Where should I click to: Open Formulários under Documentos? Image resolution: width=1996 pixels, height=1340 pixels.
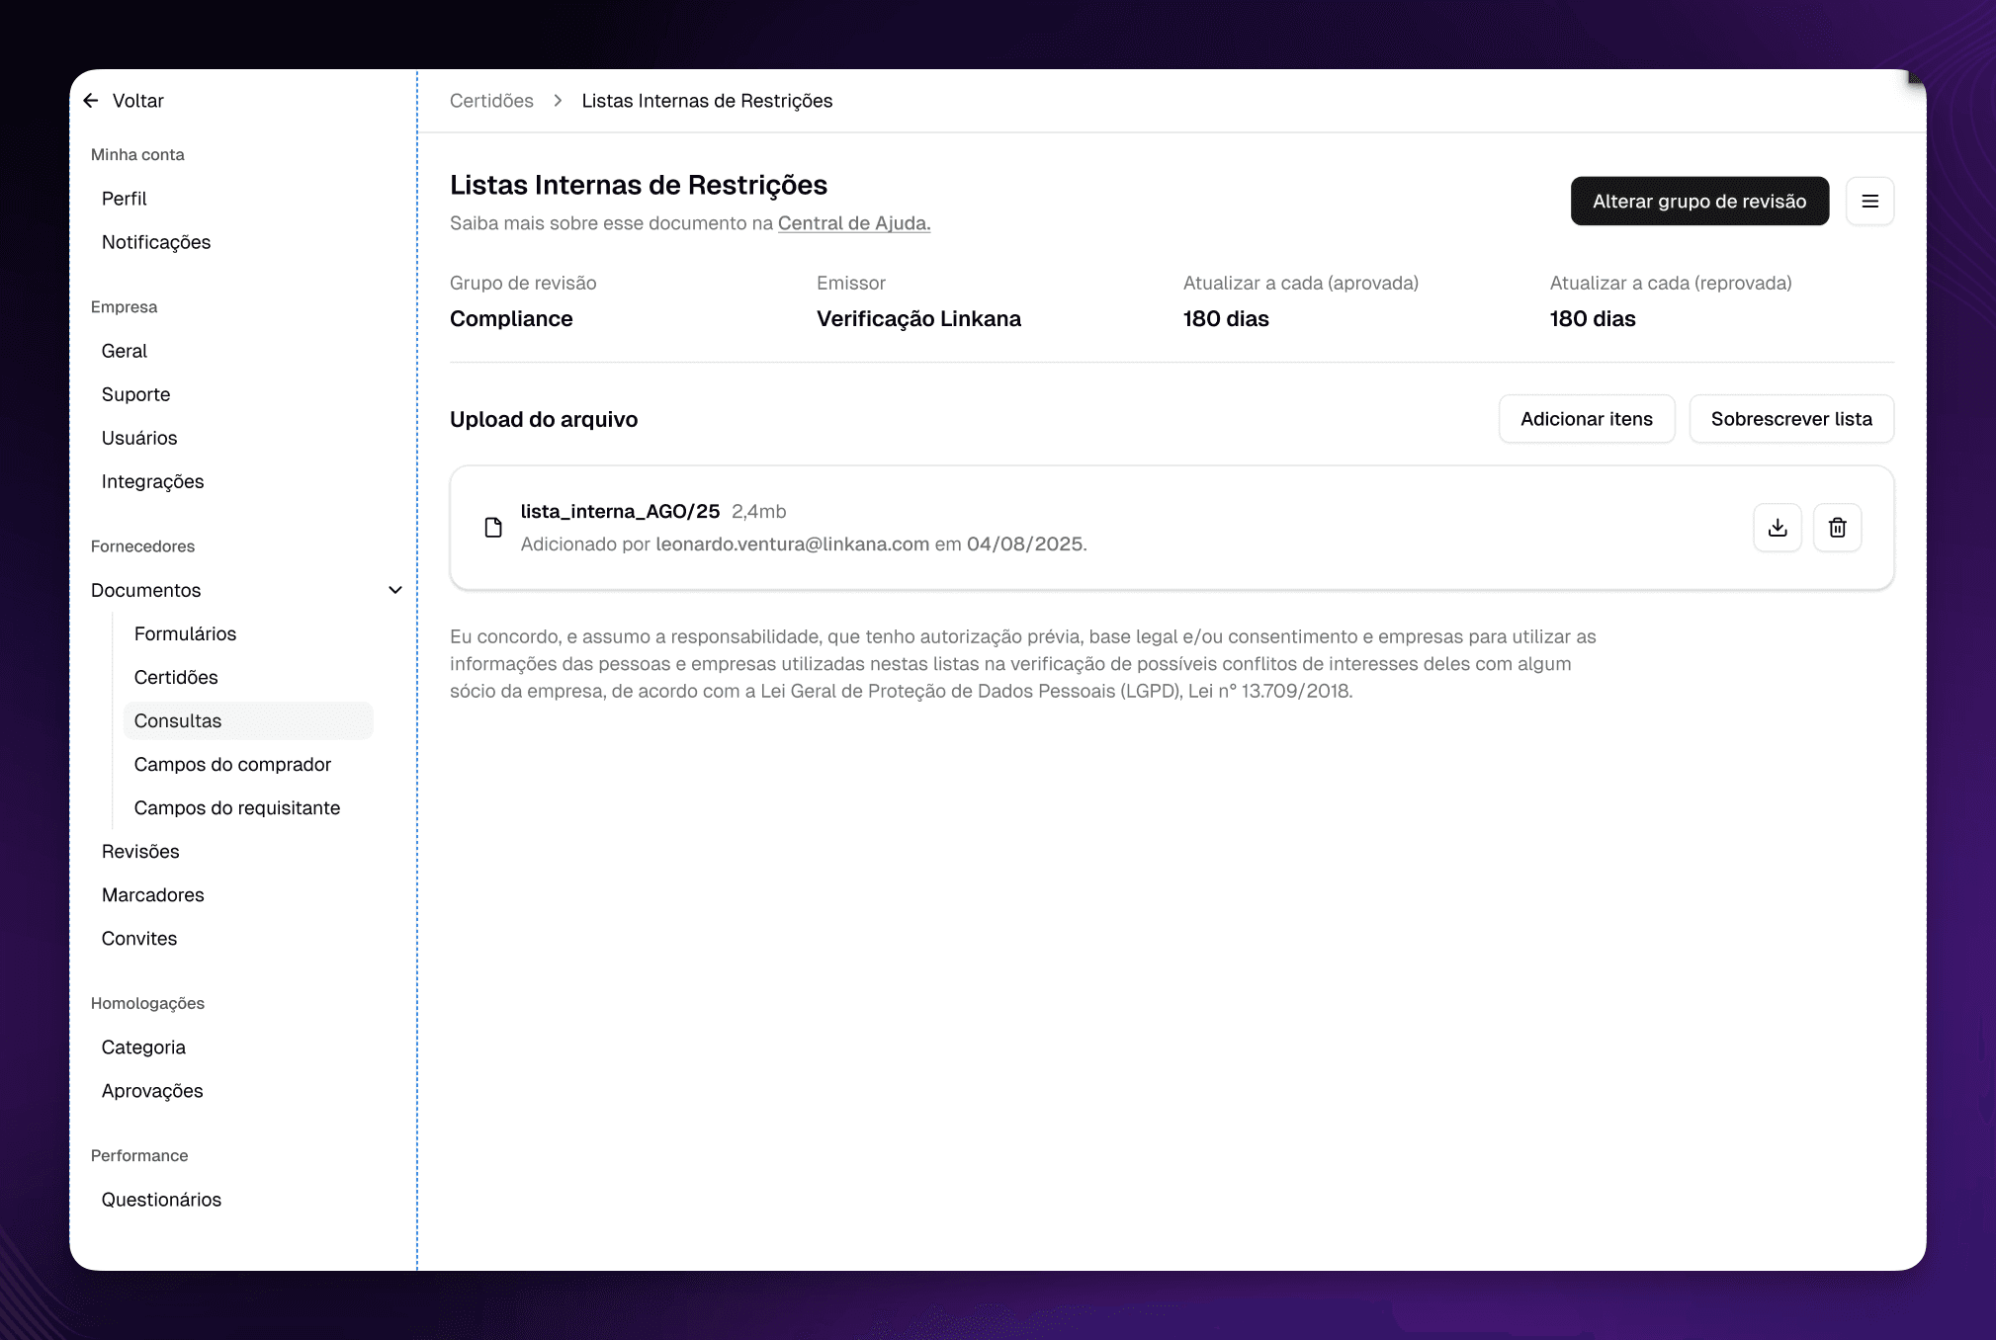[x=185, y=633]
